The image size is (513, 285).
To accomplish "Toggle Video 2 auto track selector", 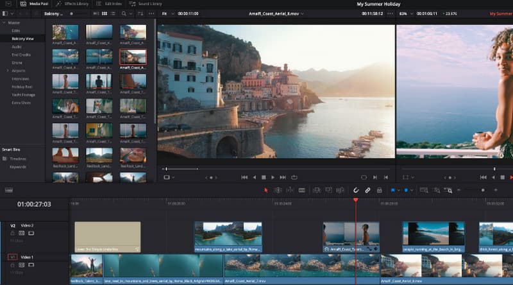I will [22, 233].
